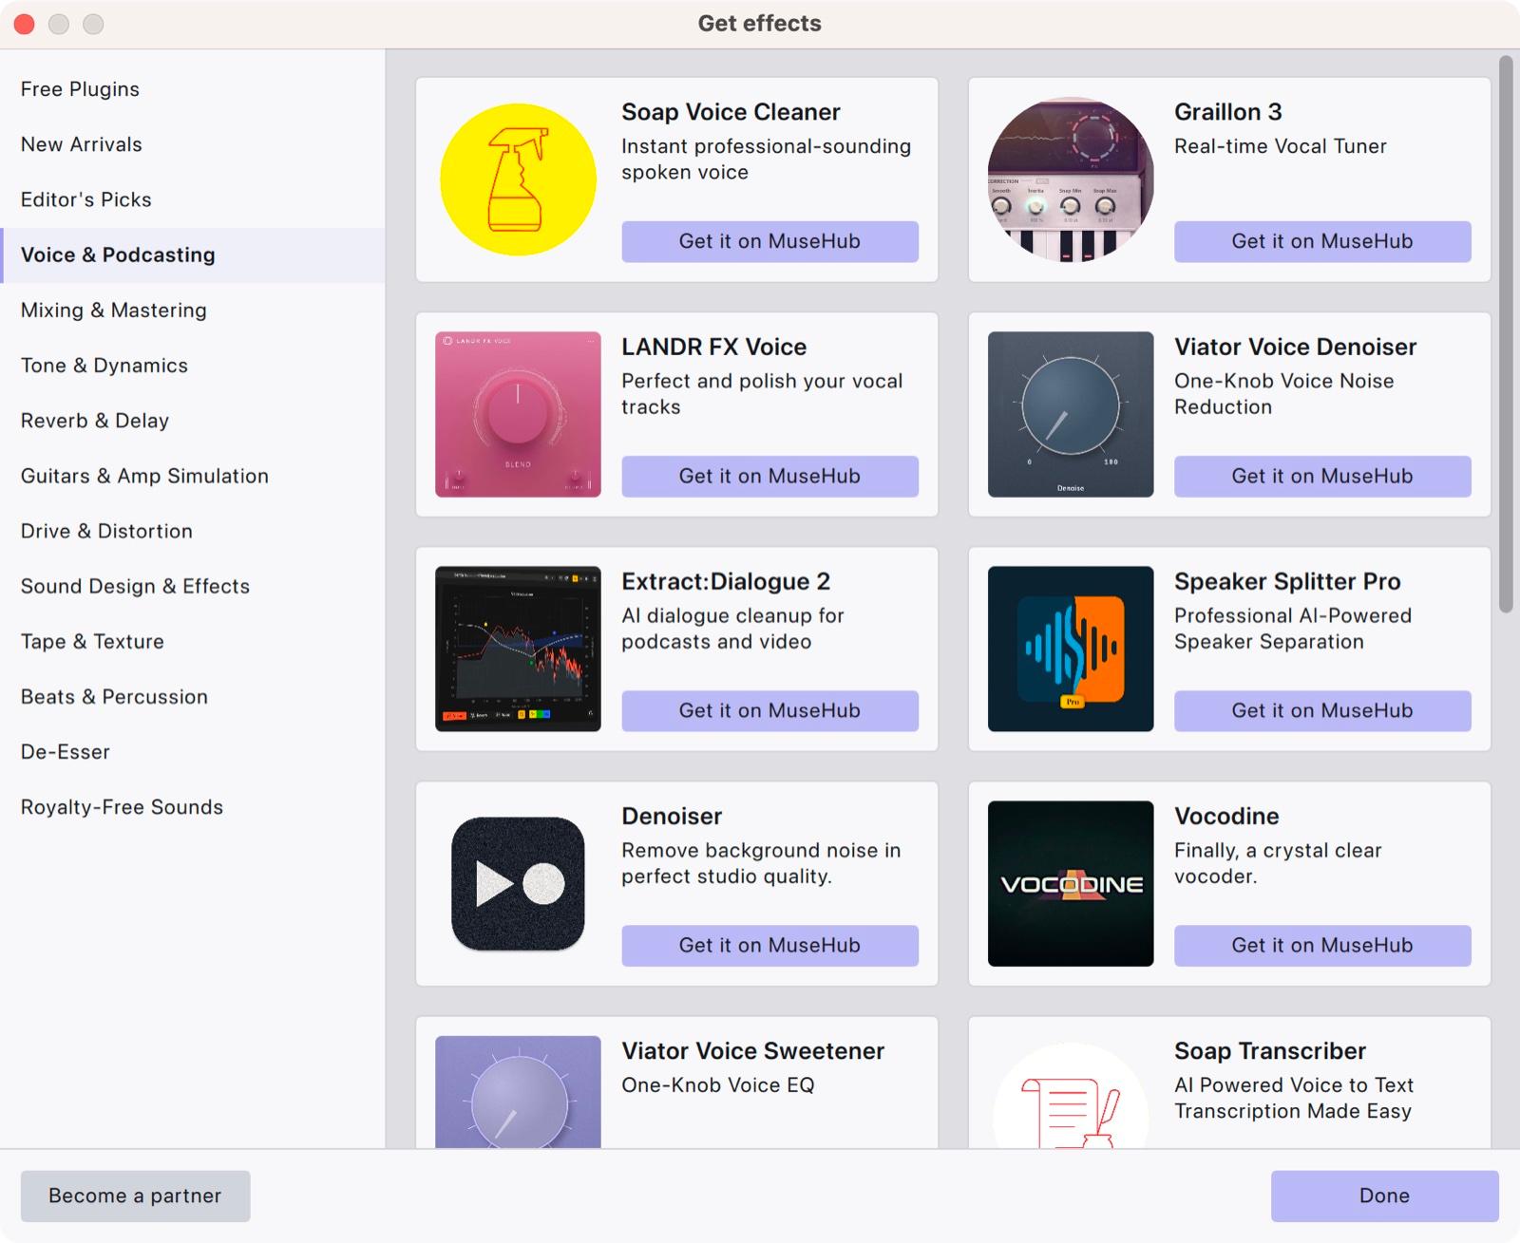Image resolution: width=1520 pixels, height=1243 pixels.
Task: Get Soap Voice Cleaner on MuseHub
Action: [769, 241]
